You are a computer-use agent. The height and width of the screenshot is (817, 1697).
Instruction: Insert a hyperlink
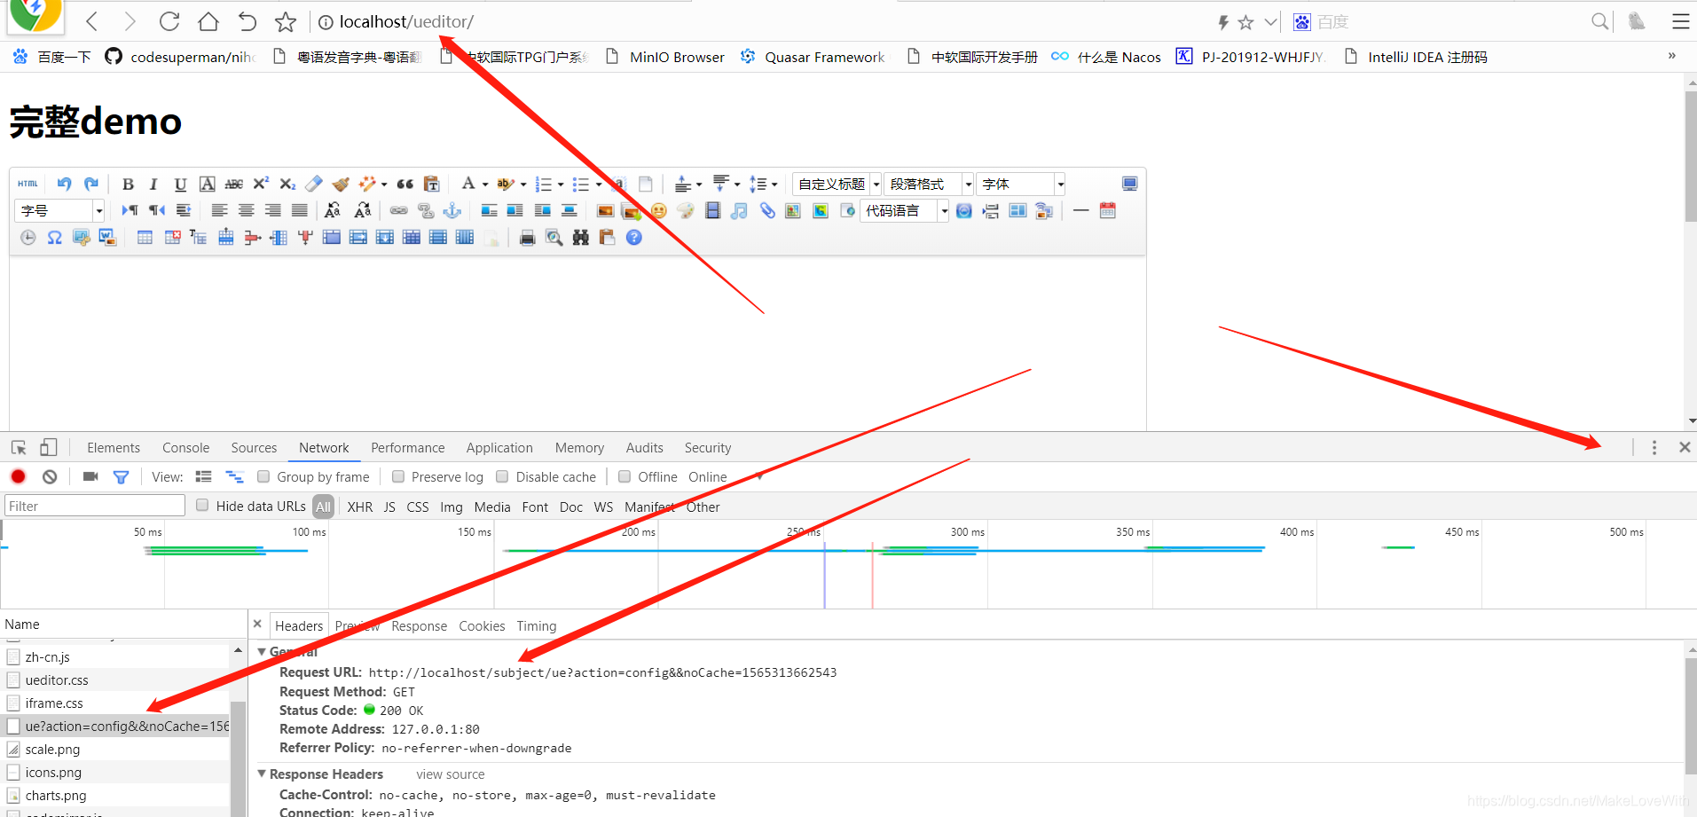pos(398,210)
